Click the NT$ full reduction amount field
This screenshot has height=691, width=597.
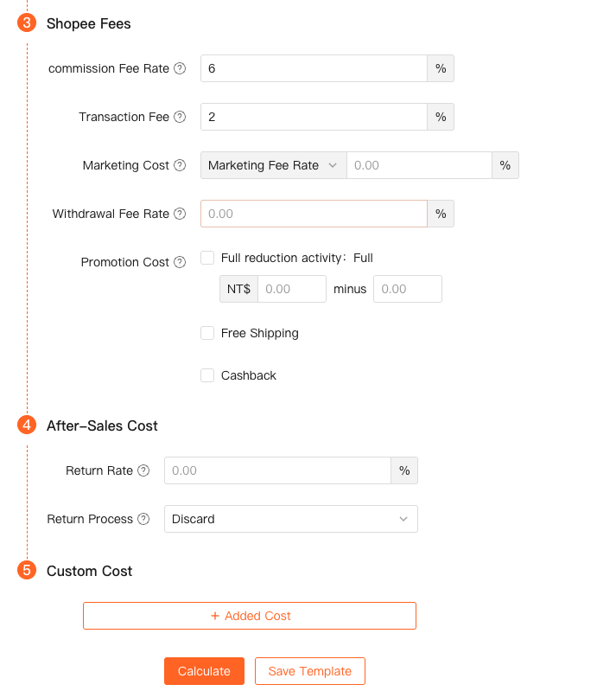(x=291, y=289)
